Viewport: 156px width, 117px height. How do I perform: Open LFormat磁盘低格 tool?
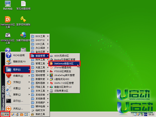[x=64, y=67]
